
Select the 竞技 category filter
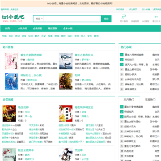64,36
